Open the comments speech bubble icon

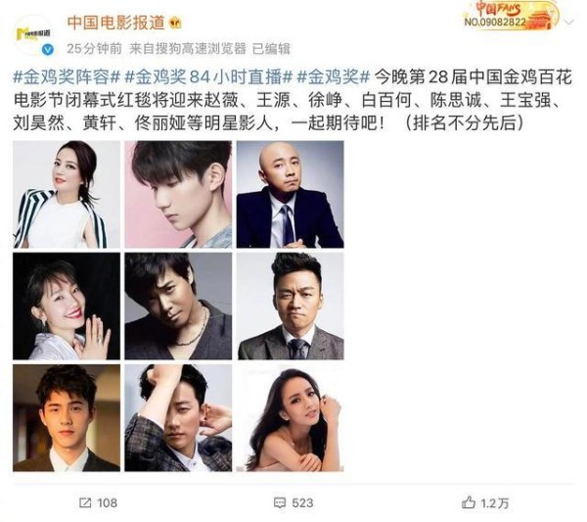coord(280,502)
